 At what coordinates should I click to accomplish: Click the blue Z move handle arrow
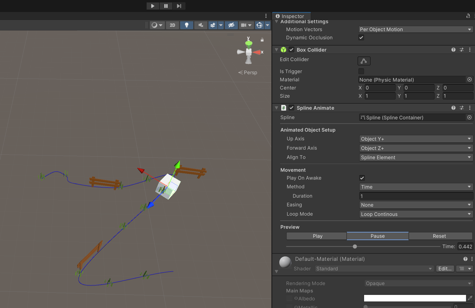click(x=150, y=205)
